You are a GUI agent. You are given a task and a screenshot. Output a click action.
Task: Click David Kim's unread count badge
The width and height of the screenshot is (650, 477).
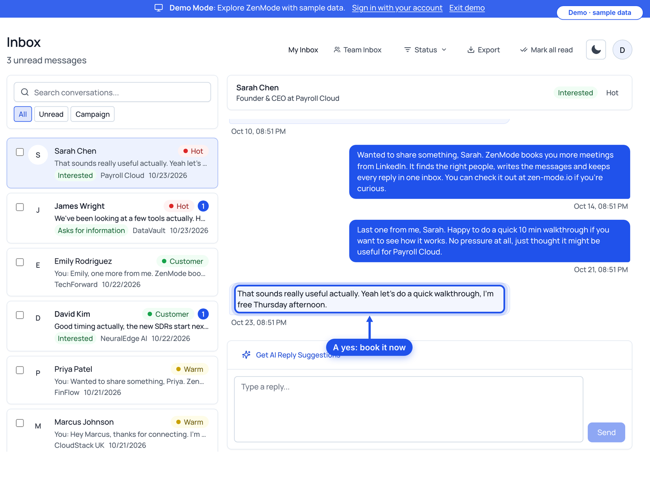tap(203, 314)
